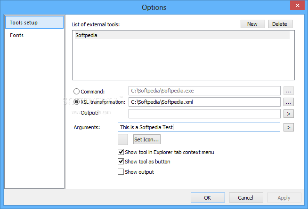The width and height of the screenshot is (308, 209).
Task: Click the empty icon preview box
Action: pos(123,139)
